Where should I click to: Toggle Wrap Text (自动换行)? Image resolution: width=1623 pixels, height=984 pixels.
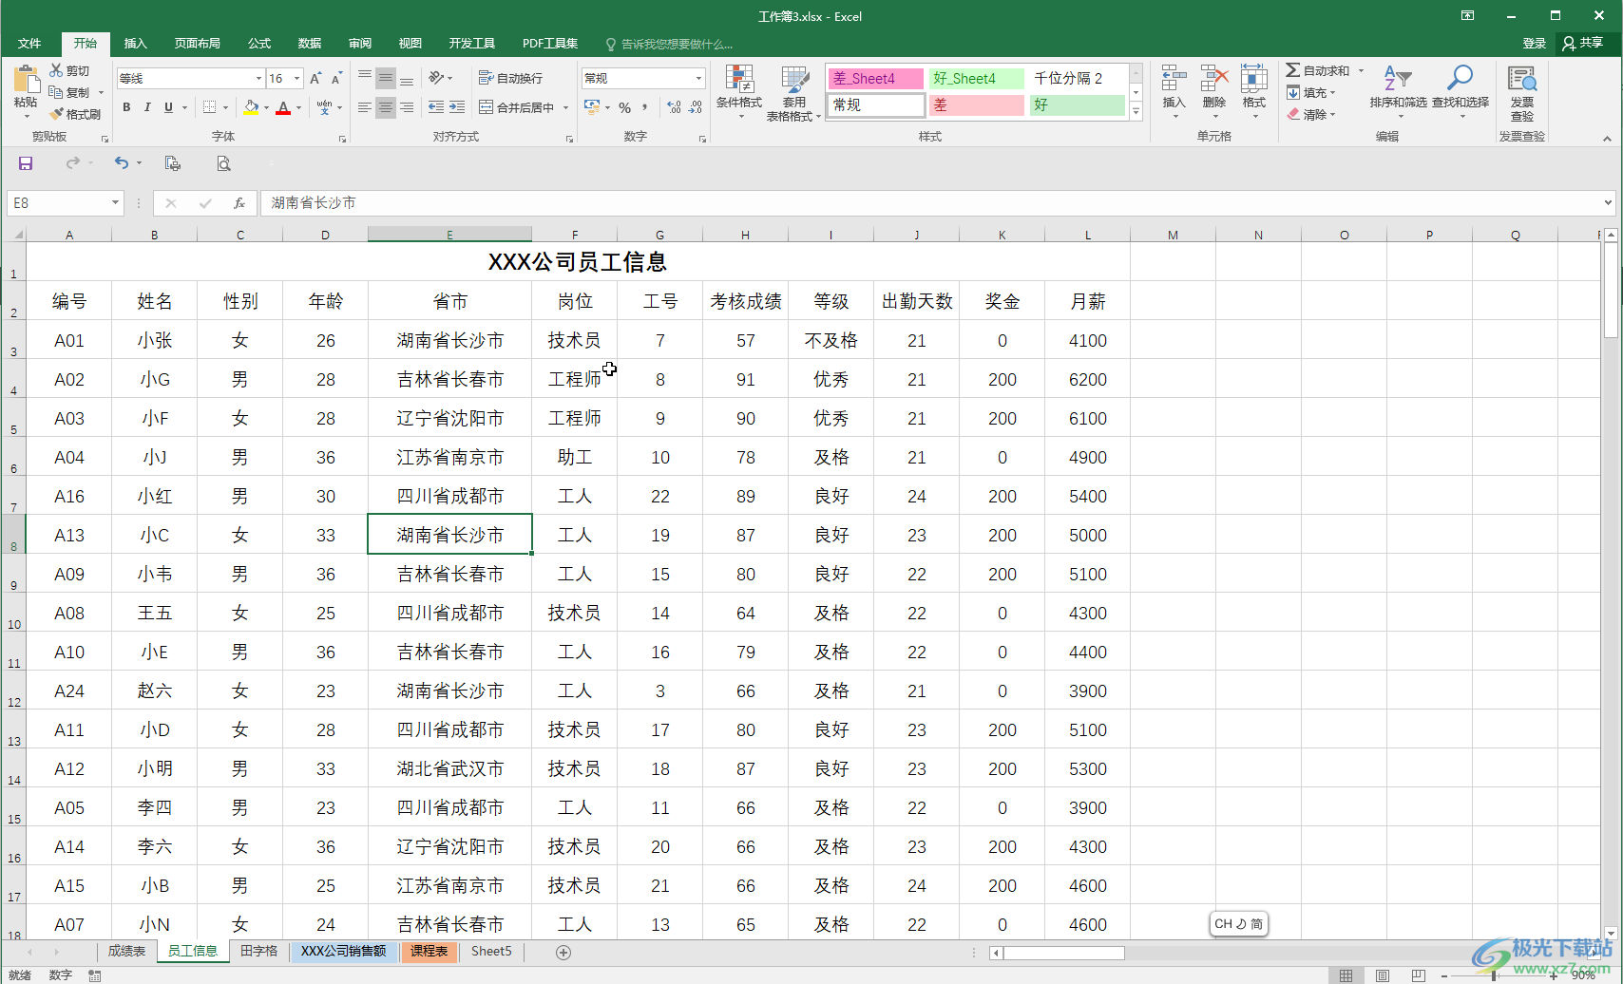pos(511,78)
